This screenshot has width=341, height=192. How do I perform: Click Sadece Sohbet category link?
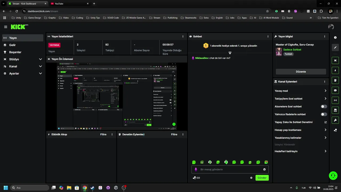point(292,50)
